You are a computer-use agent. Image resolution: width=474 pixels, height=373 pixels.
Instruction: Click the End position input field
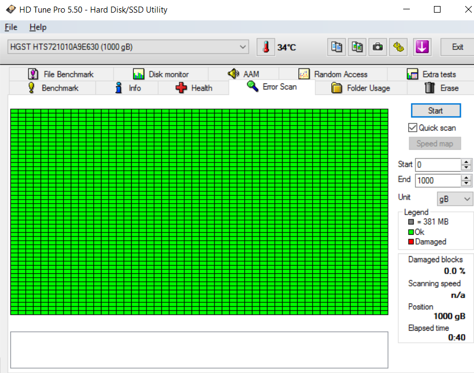[x=438, y=180]
